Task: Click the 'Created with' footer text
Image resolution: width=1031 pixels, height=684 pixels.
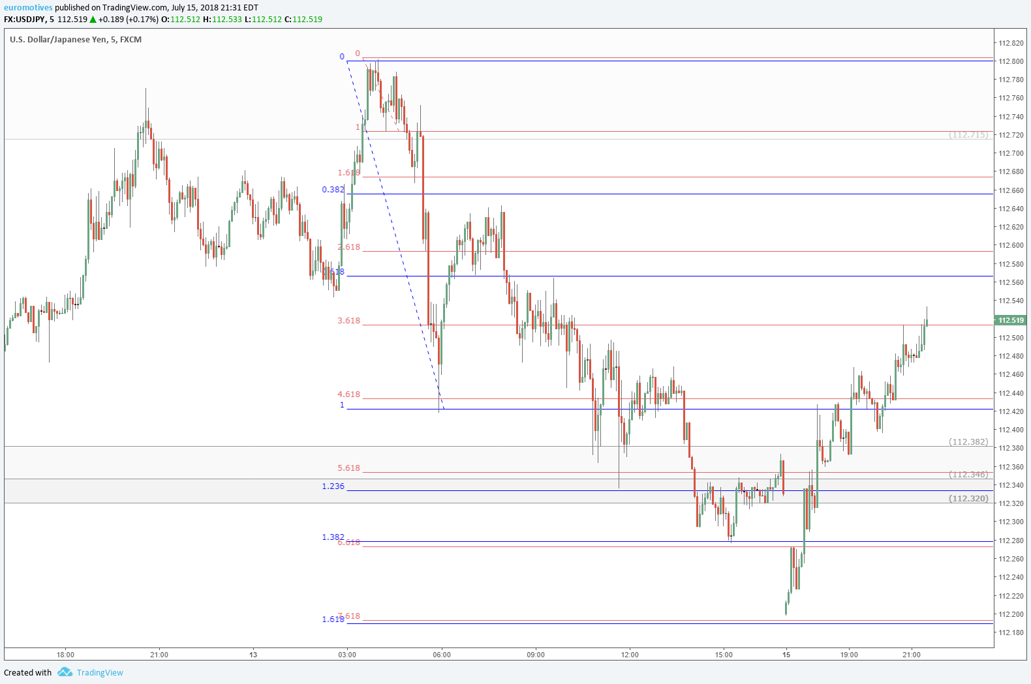Action: pos(27,673)
